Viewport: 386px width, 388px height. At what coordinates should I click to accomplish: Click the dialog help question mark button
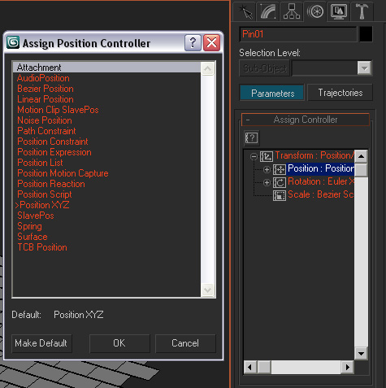(x=193, y=43)
